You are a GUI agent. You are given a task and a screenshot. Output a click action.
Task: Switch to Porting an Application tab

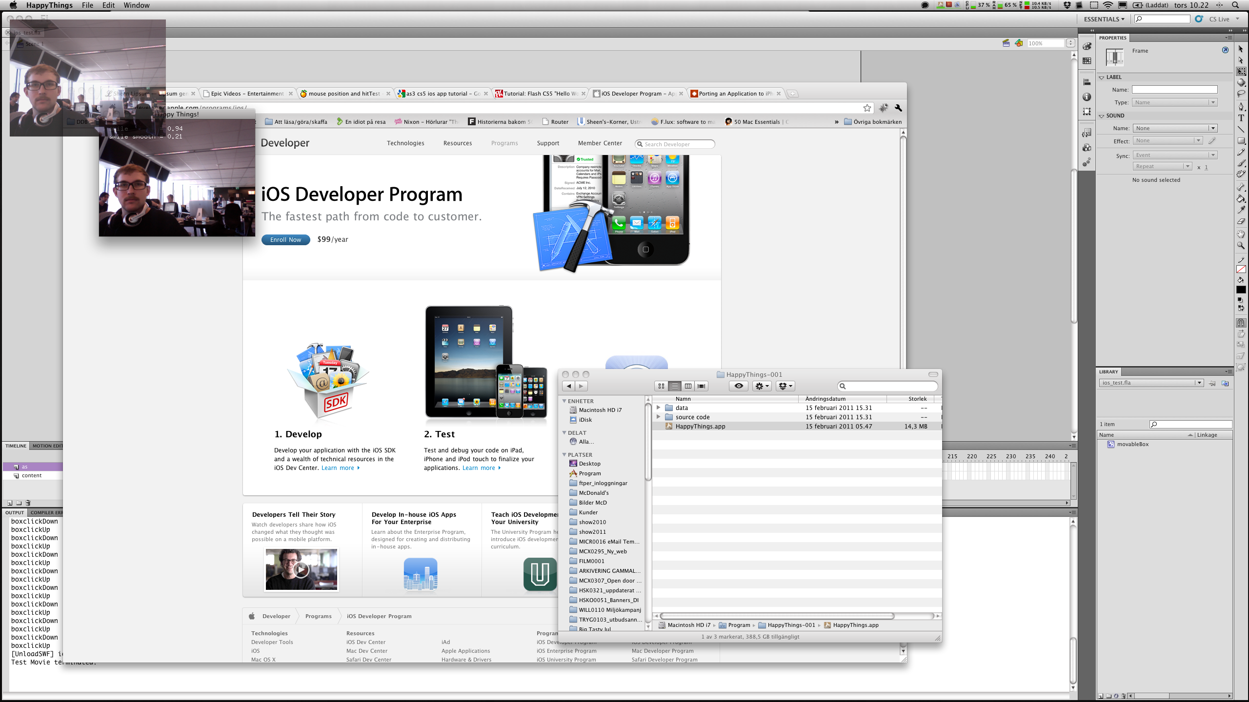pyautogui.click(x=735, y=94)
